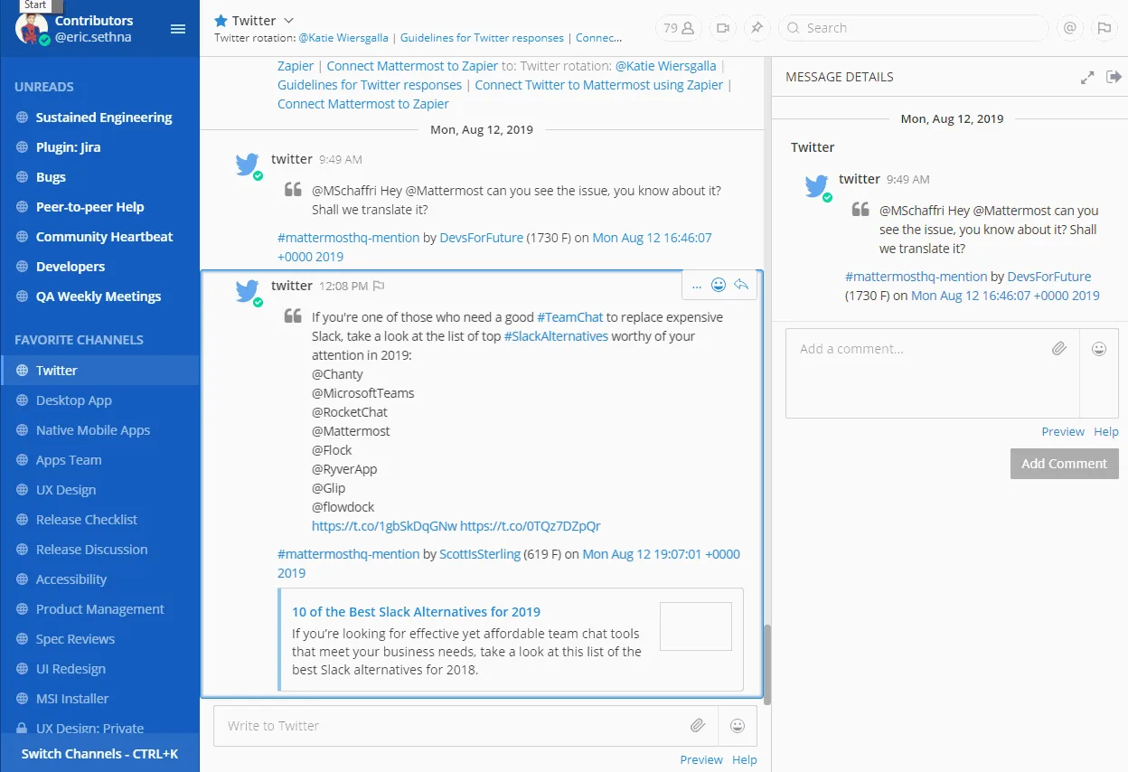Flag the 12:08 PM twitter post
Image resolution: width=1128 pixels, height=772 pixels.
pyautogui.click(x=379, y=286)
